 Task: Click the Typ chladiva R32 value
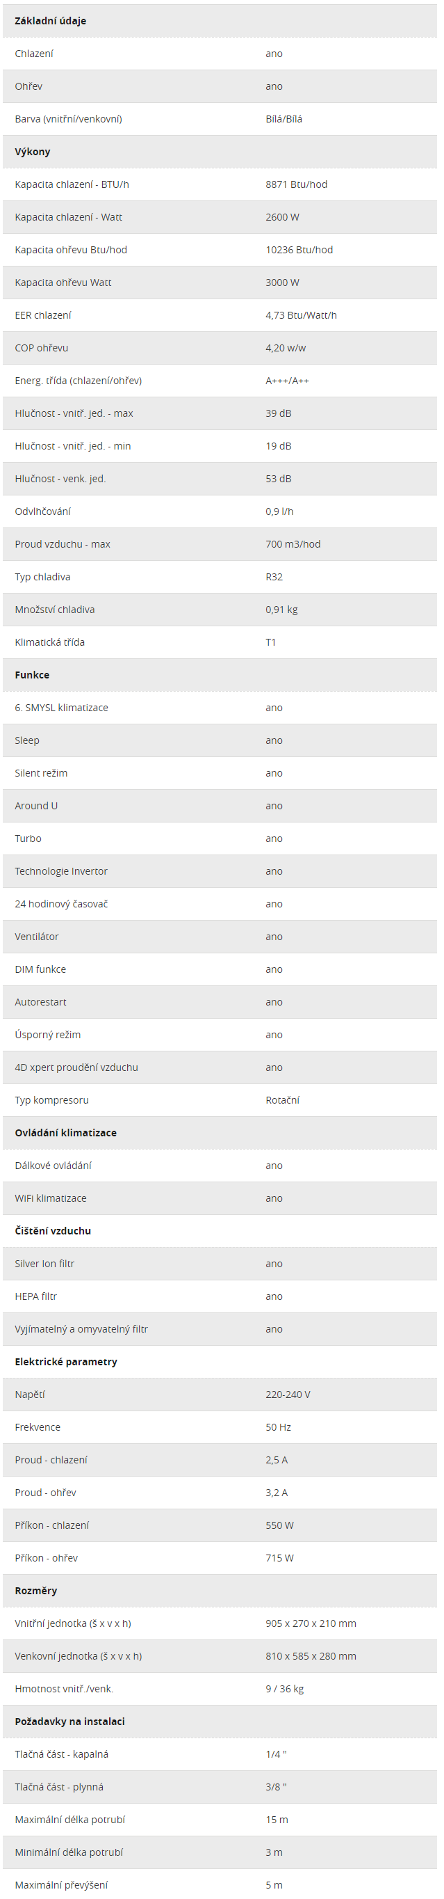[x=274, y=576]
